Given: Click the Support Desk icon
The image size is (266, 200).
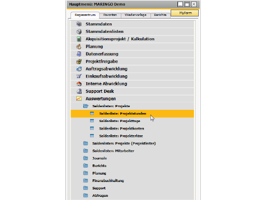Looking at the screenshot, I should pos(79,91).
